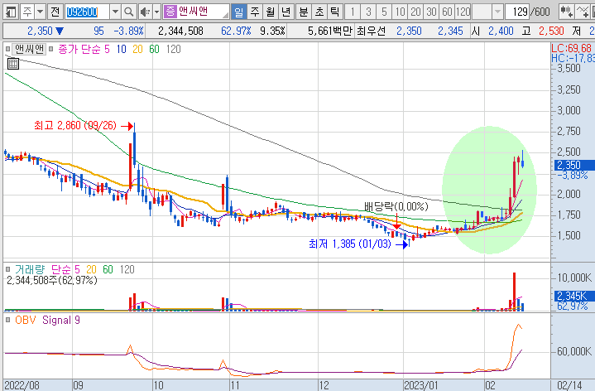Viewport: 595px width, 391px height.
Task: Click small square marker before 앤씨앤 label
Action: (x=8, y=49)
